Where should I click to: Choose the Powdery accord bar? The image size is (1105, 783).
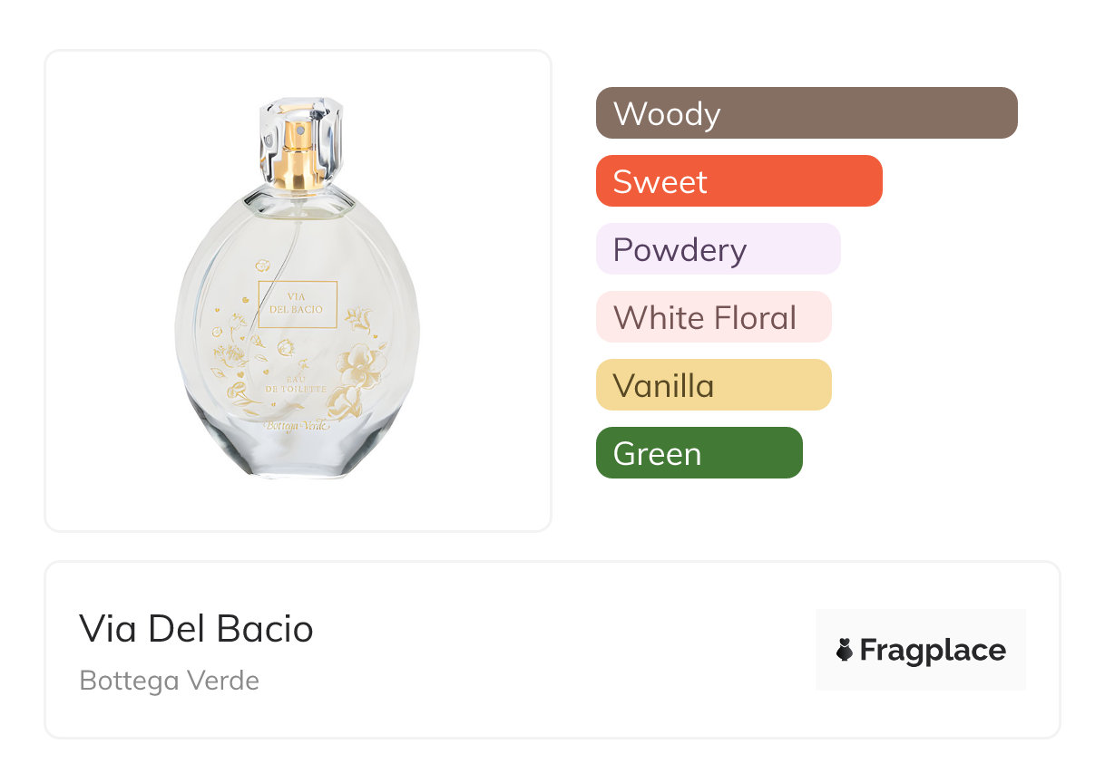coord(718,249)
